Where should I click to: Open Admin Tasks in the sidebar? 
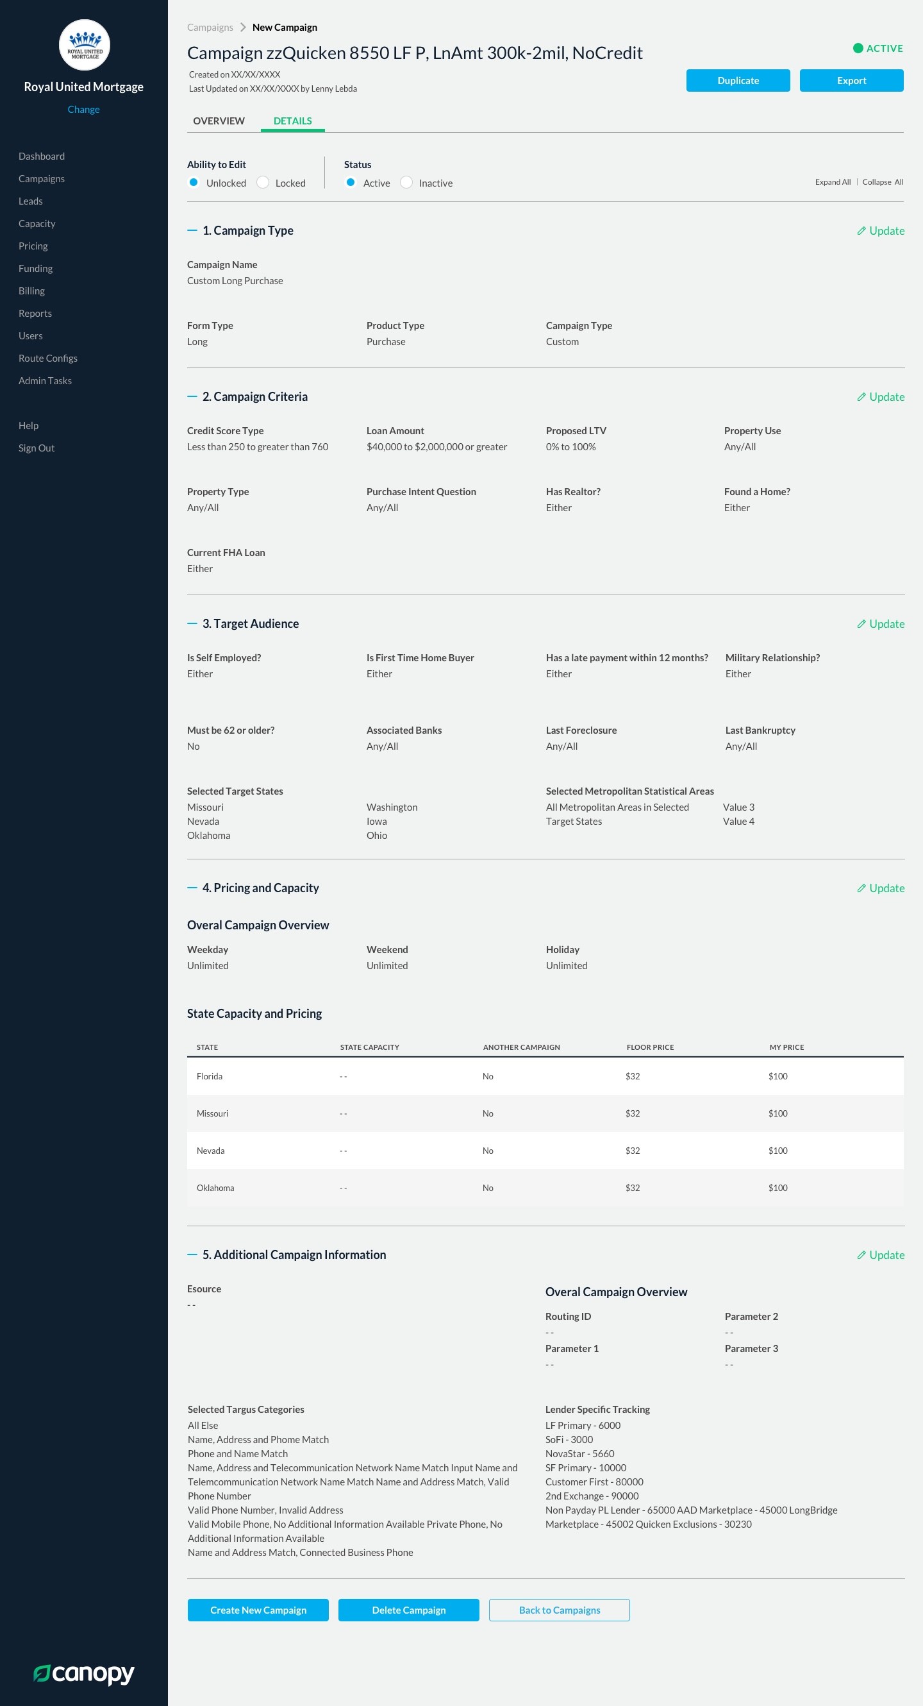(x=45, y=382)
